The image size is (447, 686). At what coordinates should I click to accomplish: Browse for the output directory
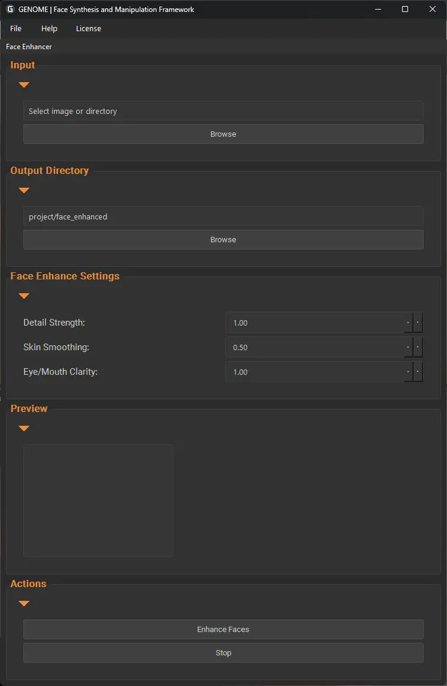[223, 239]
